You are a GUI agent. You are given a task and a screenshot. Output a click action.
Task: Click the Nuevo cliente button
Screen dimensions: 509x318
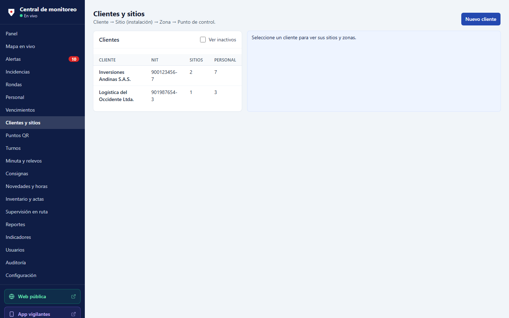[481, 19]
